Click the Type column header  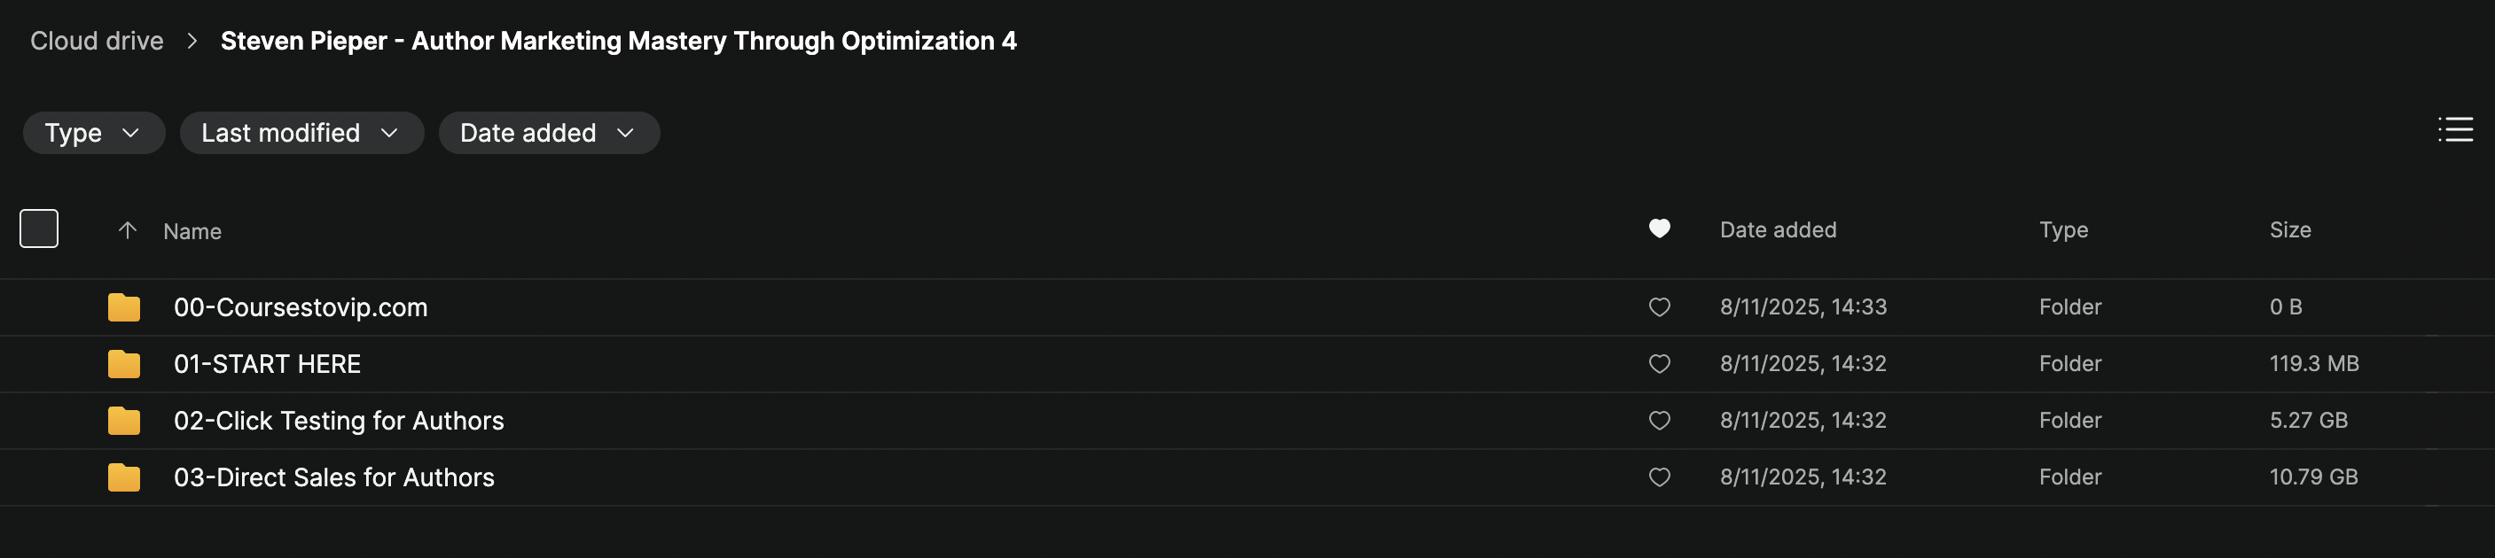[2063, 230]
